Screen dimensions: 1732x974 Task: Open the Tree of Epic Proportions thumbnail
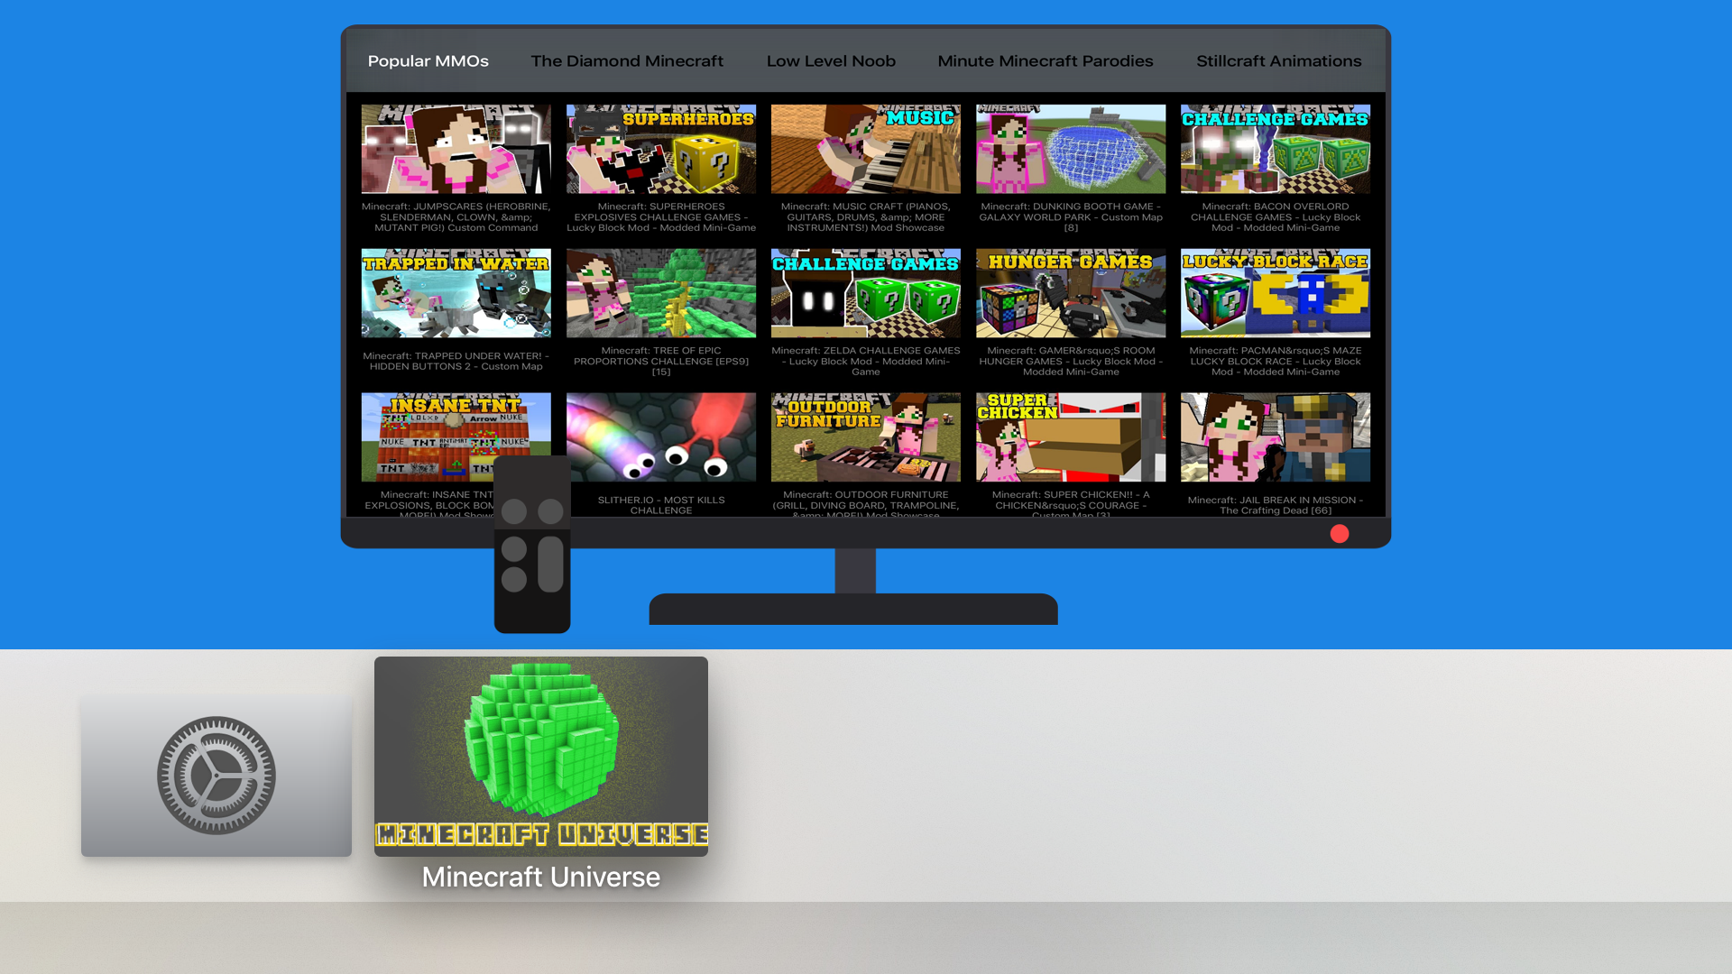coord(661,293)
